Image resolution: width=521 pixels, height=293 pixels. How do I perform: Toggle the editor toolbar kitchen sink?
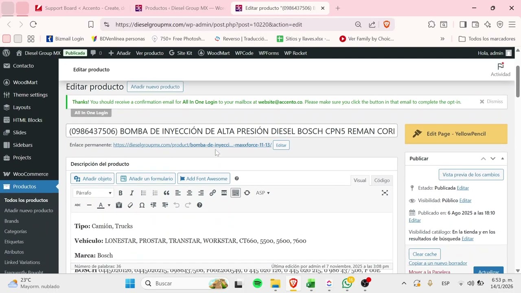click(x=236, y=193)
